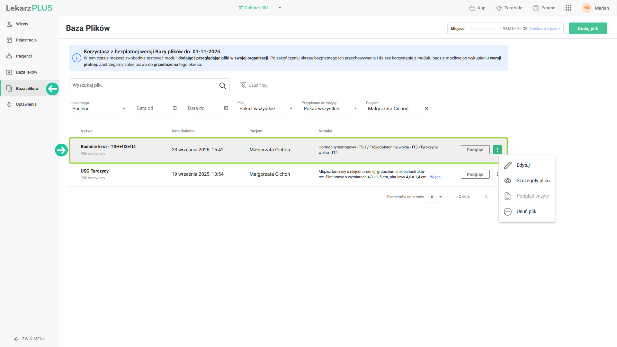617x347 pixels.
Task: Click the Ustawienia gear icon
Action: point(9,104)
